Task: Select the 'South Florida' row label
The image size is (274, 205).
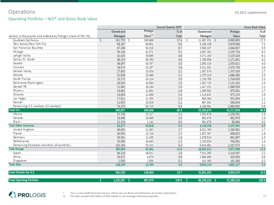Action: [x=22, y=79]
